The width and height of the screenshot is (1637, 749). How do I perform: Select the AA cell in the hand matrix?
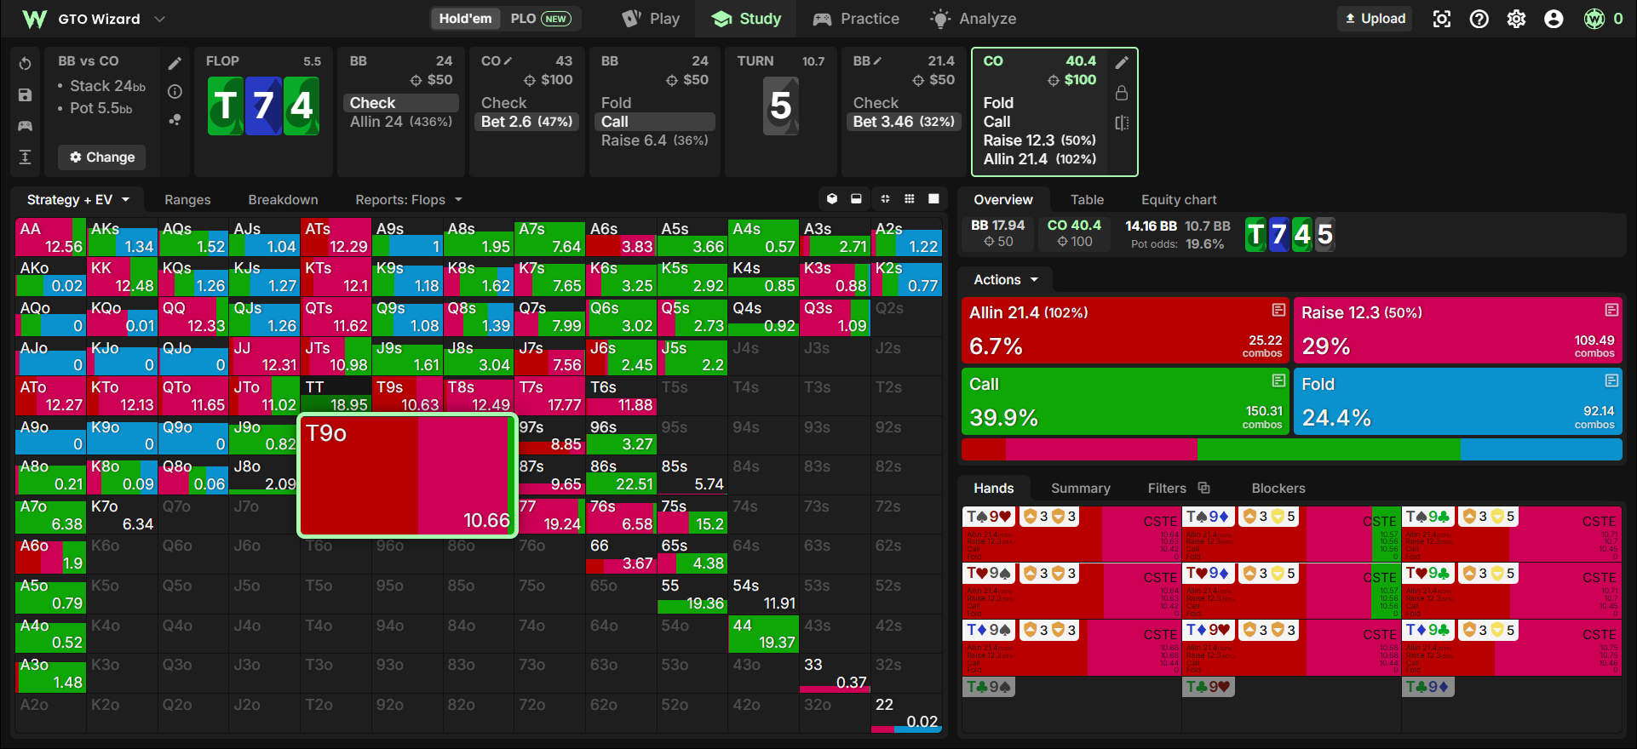pos(51,237)
